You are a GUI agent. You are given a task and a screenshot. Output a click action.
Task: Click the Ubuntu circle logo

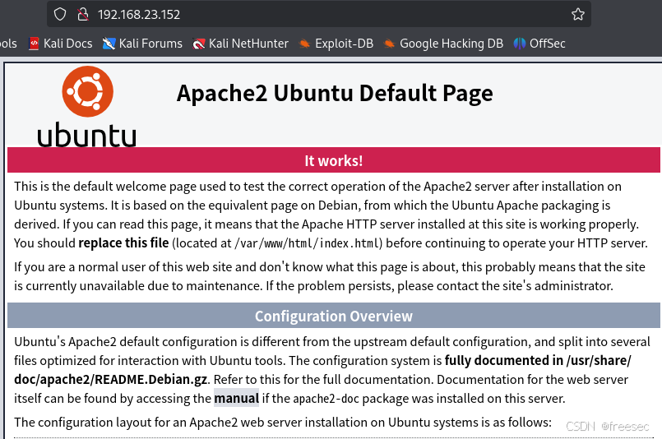(87, 91)
